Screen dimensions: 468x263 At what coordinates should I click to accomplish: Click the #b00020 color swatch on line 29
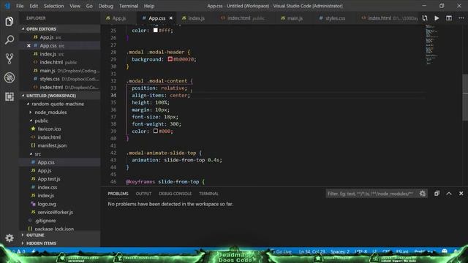[170, 59]
